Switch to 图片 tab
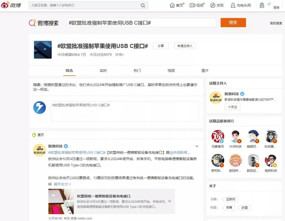Image resolution: width=285 pixels, height=221 pixels. (205, 71)
